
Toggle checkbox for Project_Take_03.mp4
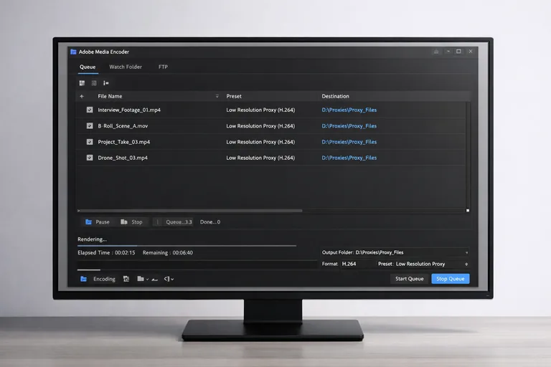(x=90, y=142)
